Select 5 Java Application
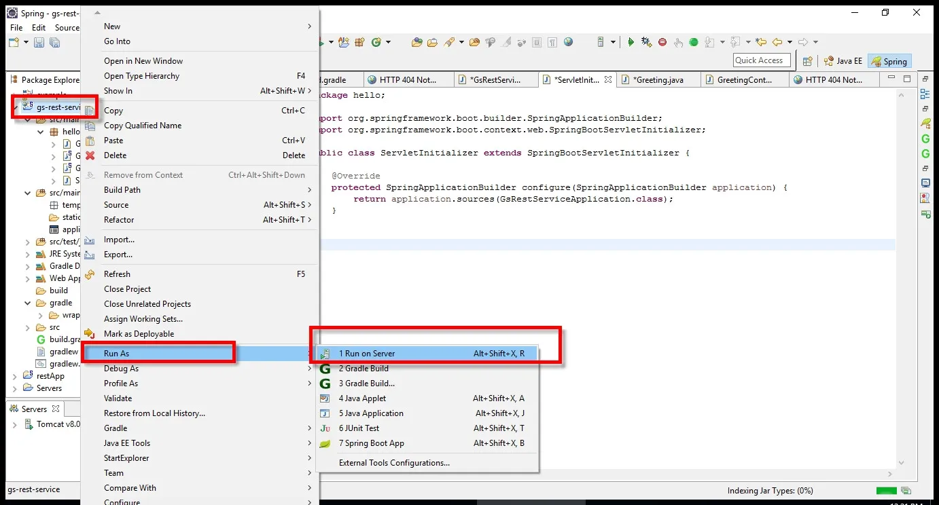This screenshot has width=939, height=505. coord(427,413)
